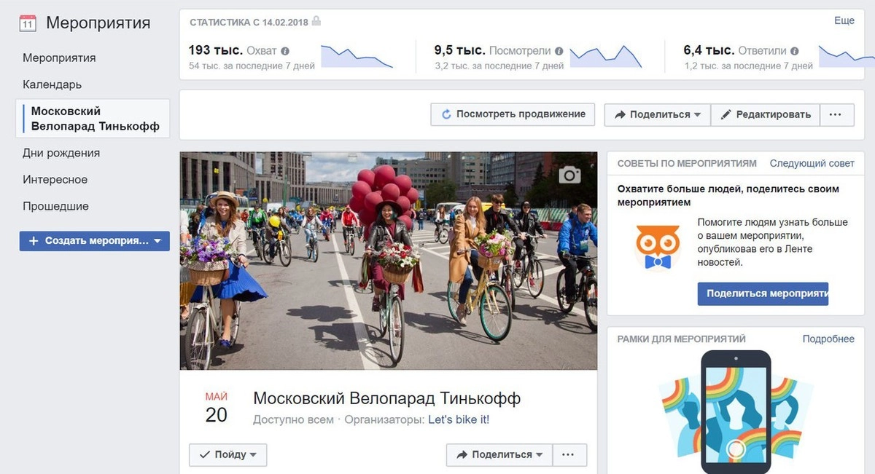Image resolution: width=875 pixels, height=474 pixels.
Task: Expand Поделиться dropdown below event title
Action: [499, 455]
